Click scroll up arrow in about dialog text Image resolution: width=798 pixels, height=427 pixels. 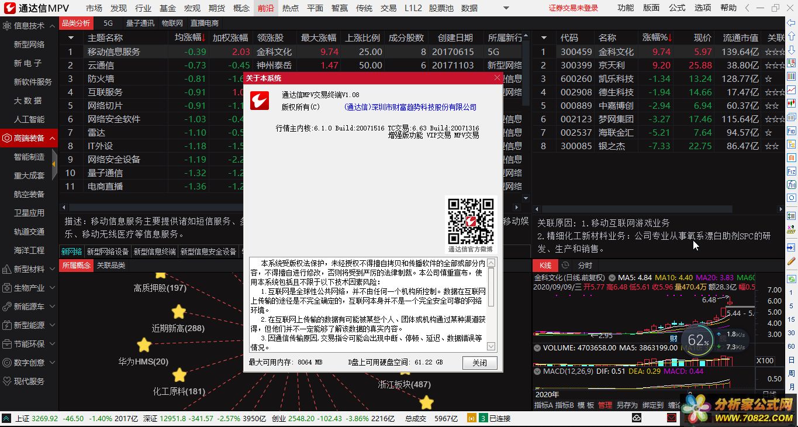coord(490,263)
